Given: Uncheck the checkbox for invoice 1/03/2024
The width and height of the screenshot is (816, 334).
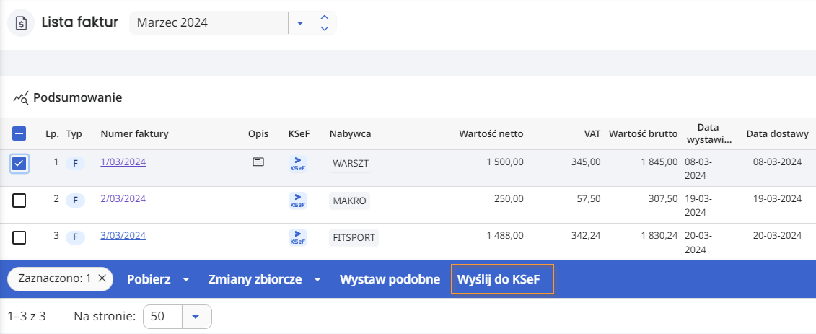Looking at the screenshot, I should 19,163.
